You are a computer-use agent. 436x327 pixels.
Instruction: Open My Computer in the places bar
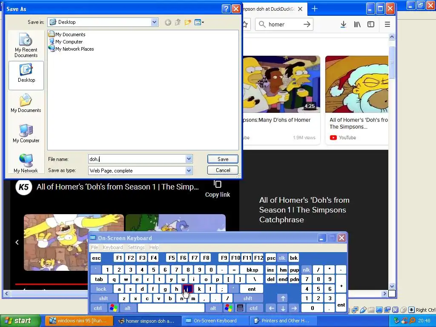click(26, 133)
